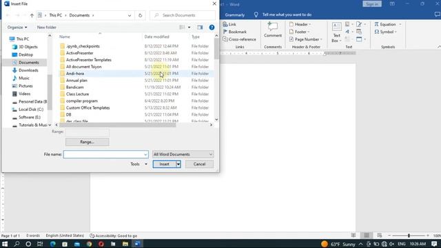
Task: Open the Footer dropdown in ribbon
Action: pos(300,32)
